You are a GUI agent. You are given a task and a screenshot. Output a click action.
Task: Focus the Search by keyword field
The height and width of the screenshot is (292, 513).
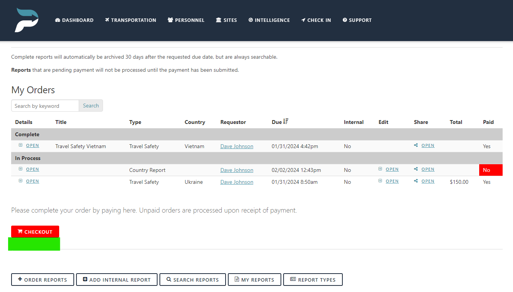pyautogui.click(x=45, y=106)
